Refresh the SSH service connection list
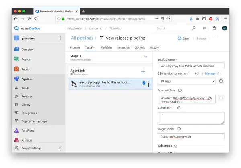Viewport: 241px width, 168px height. (221, 81)
